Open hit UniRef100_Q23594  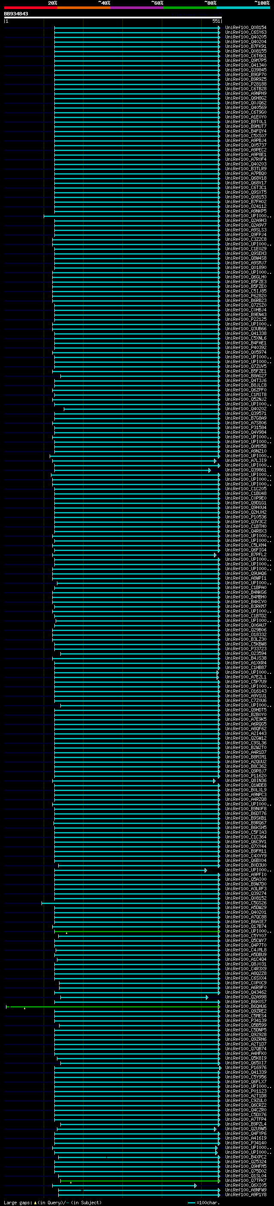coord(245,653)
